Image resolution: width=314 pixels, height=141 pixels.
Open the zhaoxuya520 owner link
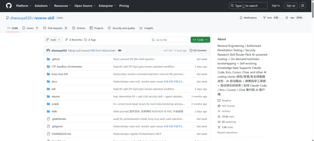click(21, 18)
